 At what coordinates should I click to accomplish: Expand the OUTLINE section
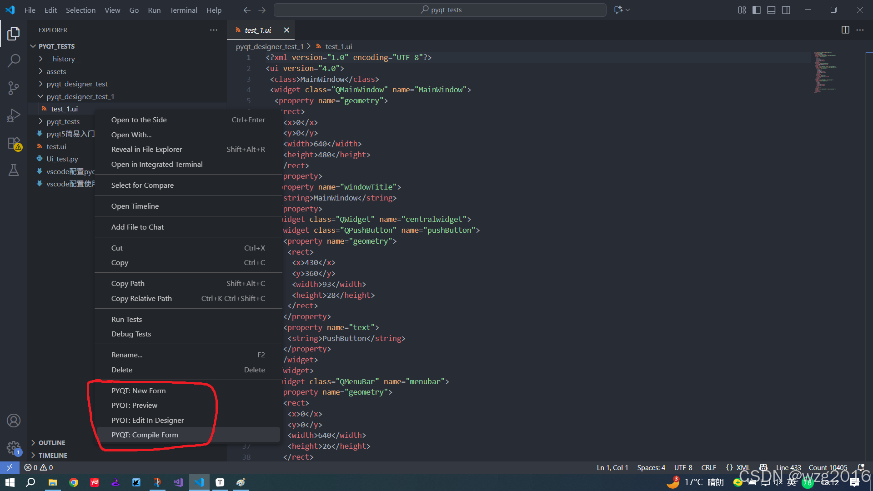51,443
